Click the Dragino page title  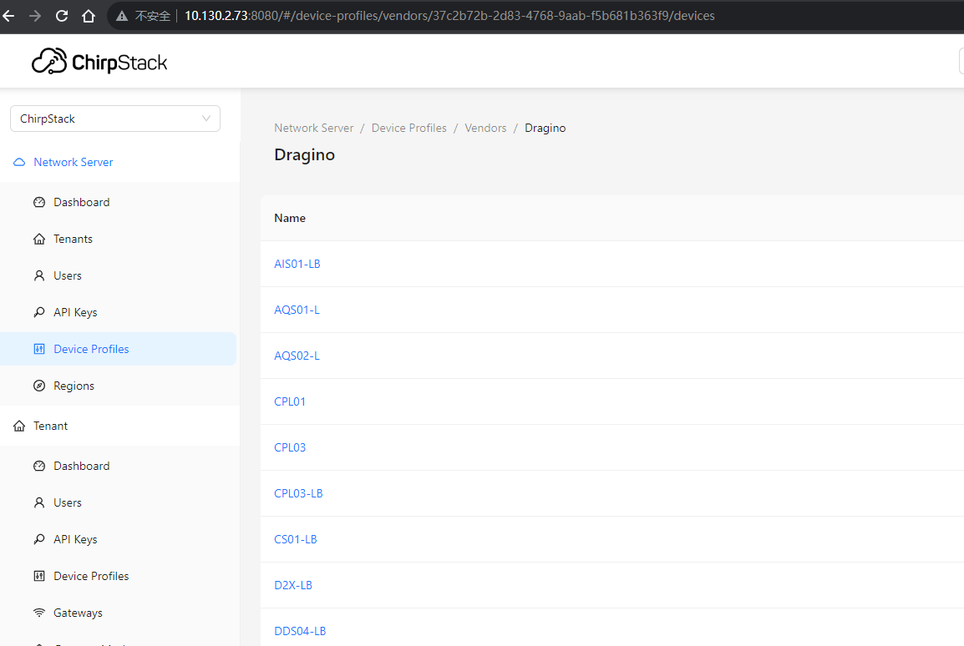coord(304,154)
